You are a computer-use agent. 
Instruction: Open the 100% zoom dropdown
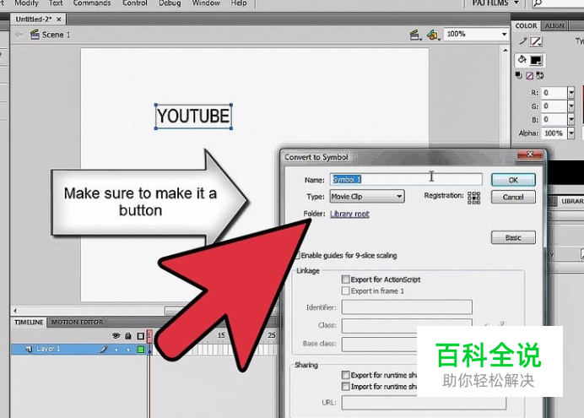(x=504, y=35)
